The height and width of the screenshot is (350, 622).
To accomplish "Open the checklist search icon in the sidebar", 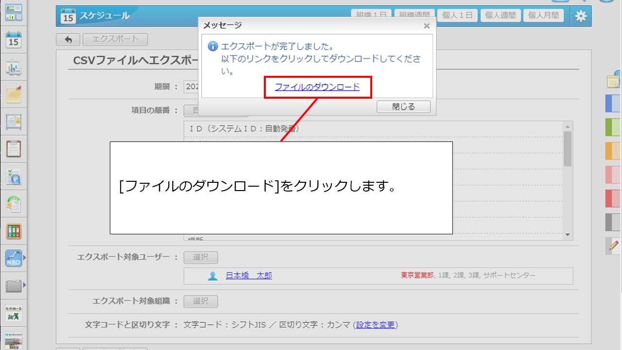I will tap(14, 176).
